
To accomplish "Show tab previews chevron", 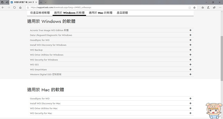I will pos(46,2).
